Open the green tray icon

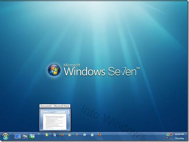168,135
